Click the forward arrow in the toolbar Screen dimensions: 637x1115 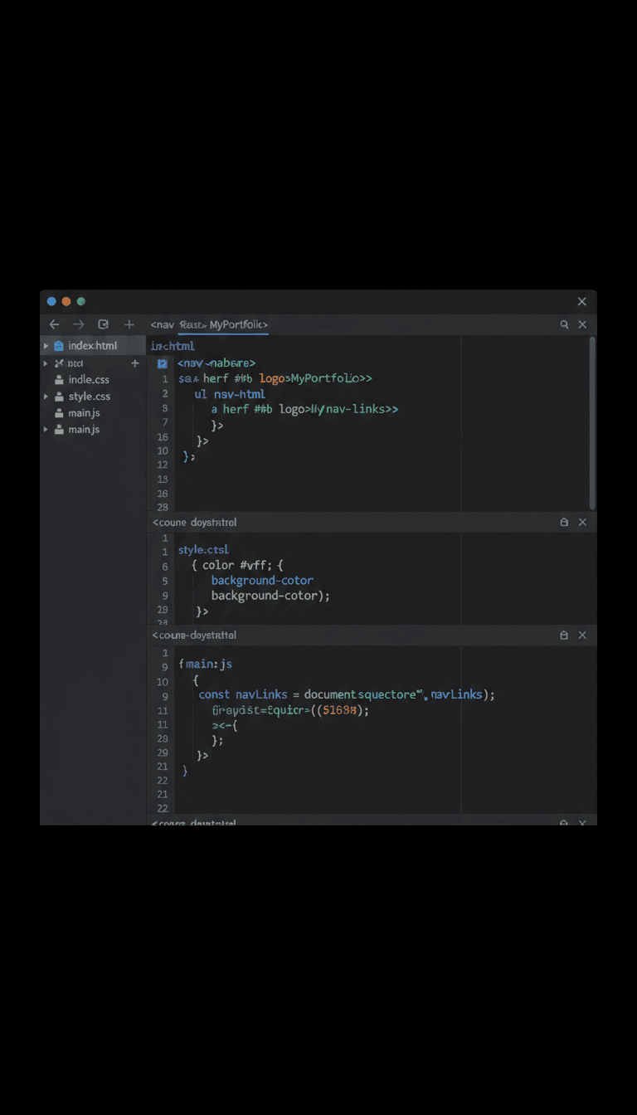pos(79,324)
